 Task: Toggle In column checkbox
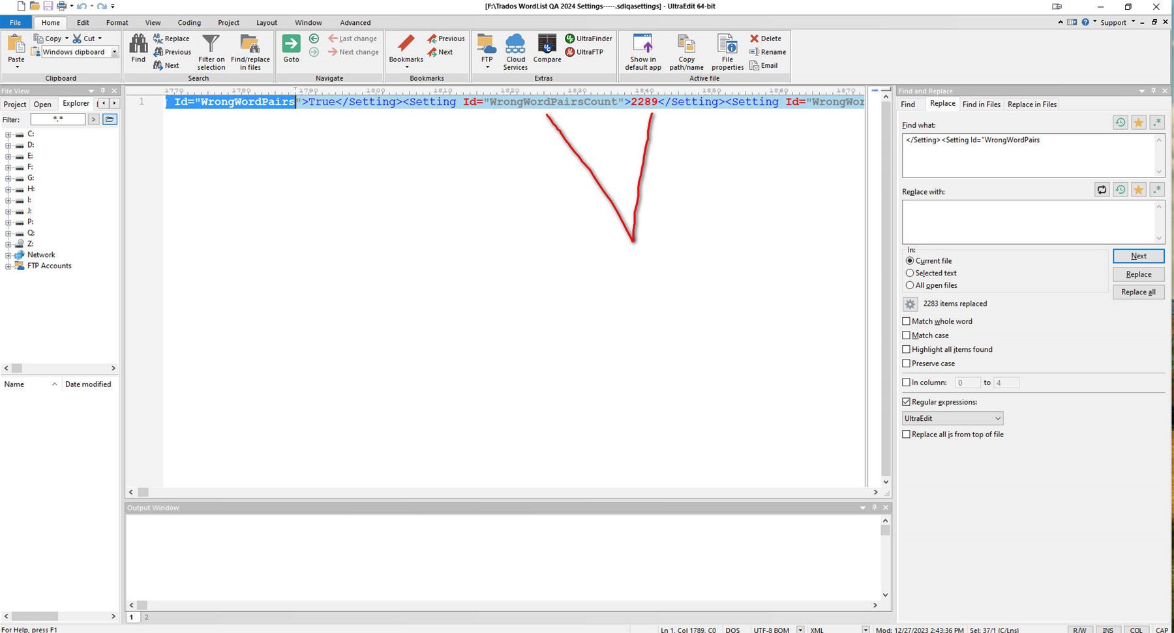point(906,382)
